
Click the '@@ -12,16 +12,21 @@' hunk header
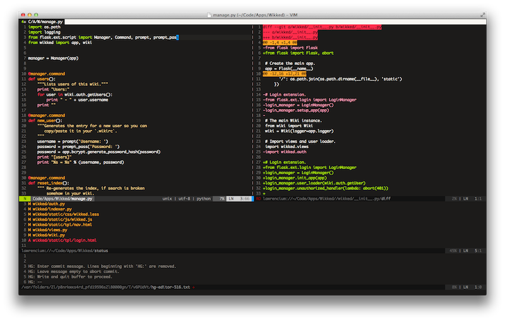pos(285,74)
